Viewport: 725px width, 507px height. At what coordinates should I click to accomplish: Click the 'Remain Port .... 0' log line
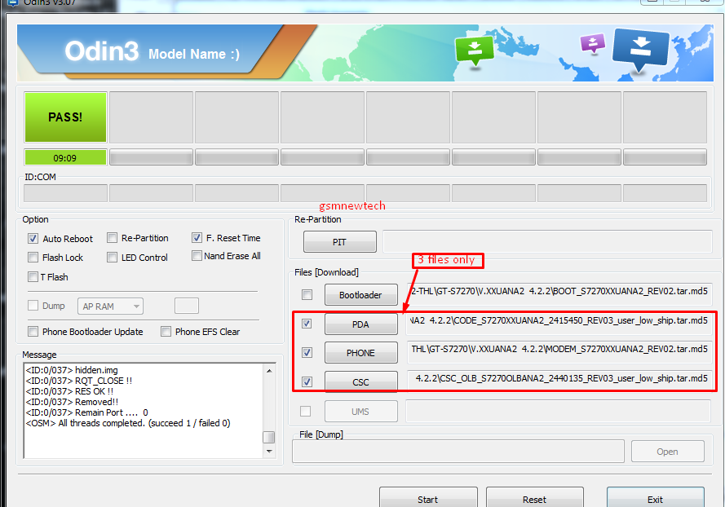[87, 412]
